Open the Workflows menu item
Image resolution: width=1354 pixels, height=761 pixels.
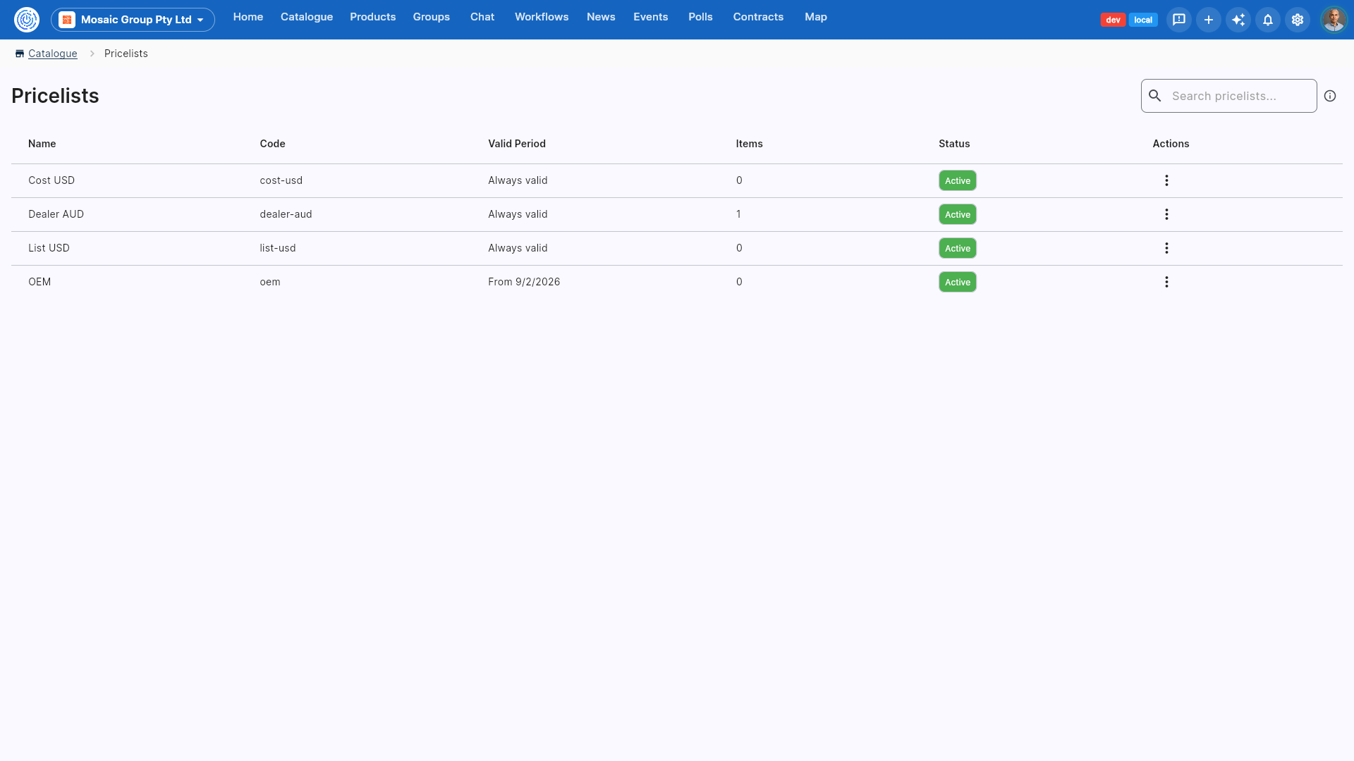(542, 17)
